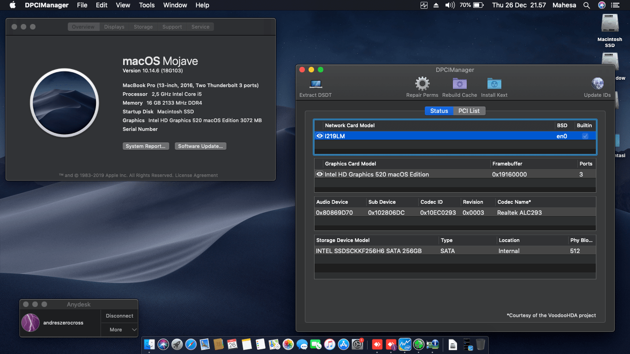Open Reminders from the dock
Viewport: 630px width, 354px height.
260,344
